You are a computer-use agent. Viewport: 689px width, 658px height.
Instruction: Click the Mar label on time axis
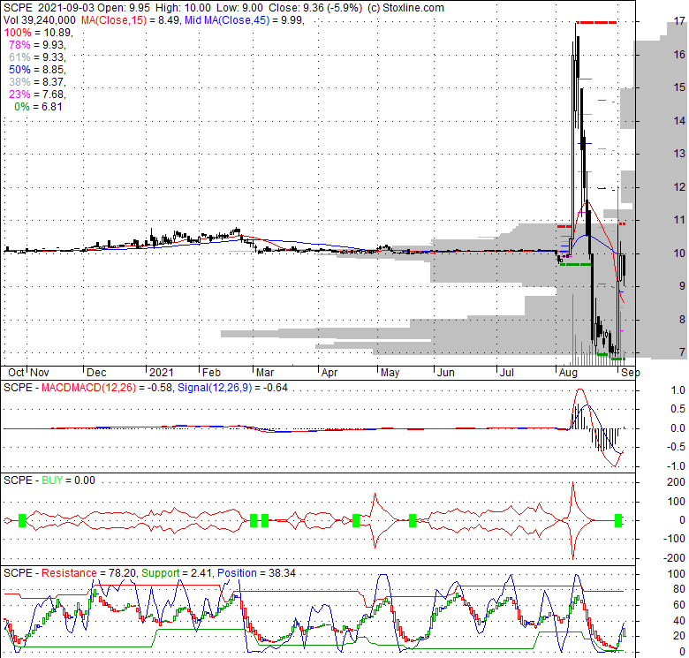tap(265, 373)
